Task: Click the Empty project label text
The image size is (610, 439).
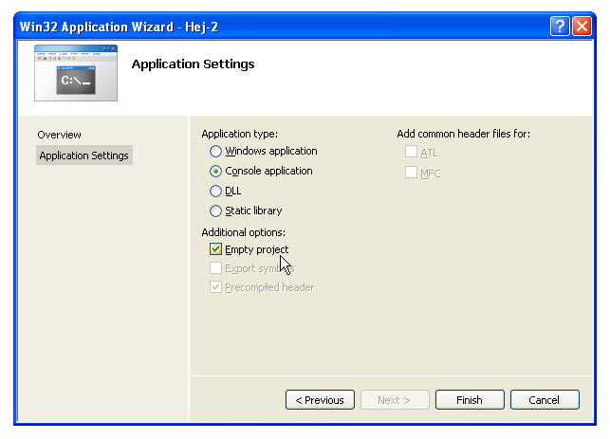Action: click(x=257, y=249)
